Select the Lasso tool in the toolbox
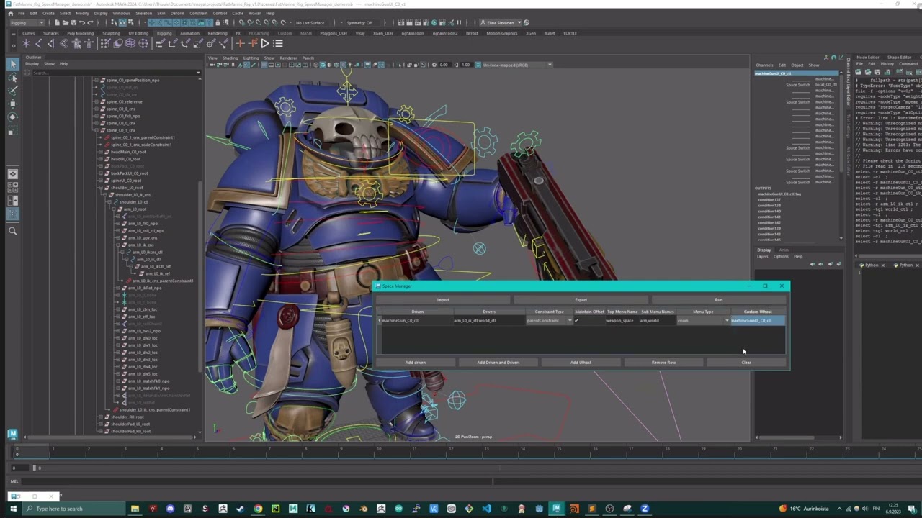Screen dimensions: 922x518 (12, 78)
